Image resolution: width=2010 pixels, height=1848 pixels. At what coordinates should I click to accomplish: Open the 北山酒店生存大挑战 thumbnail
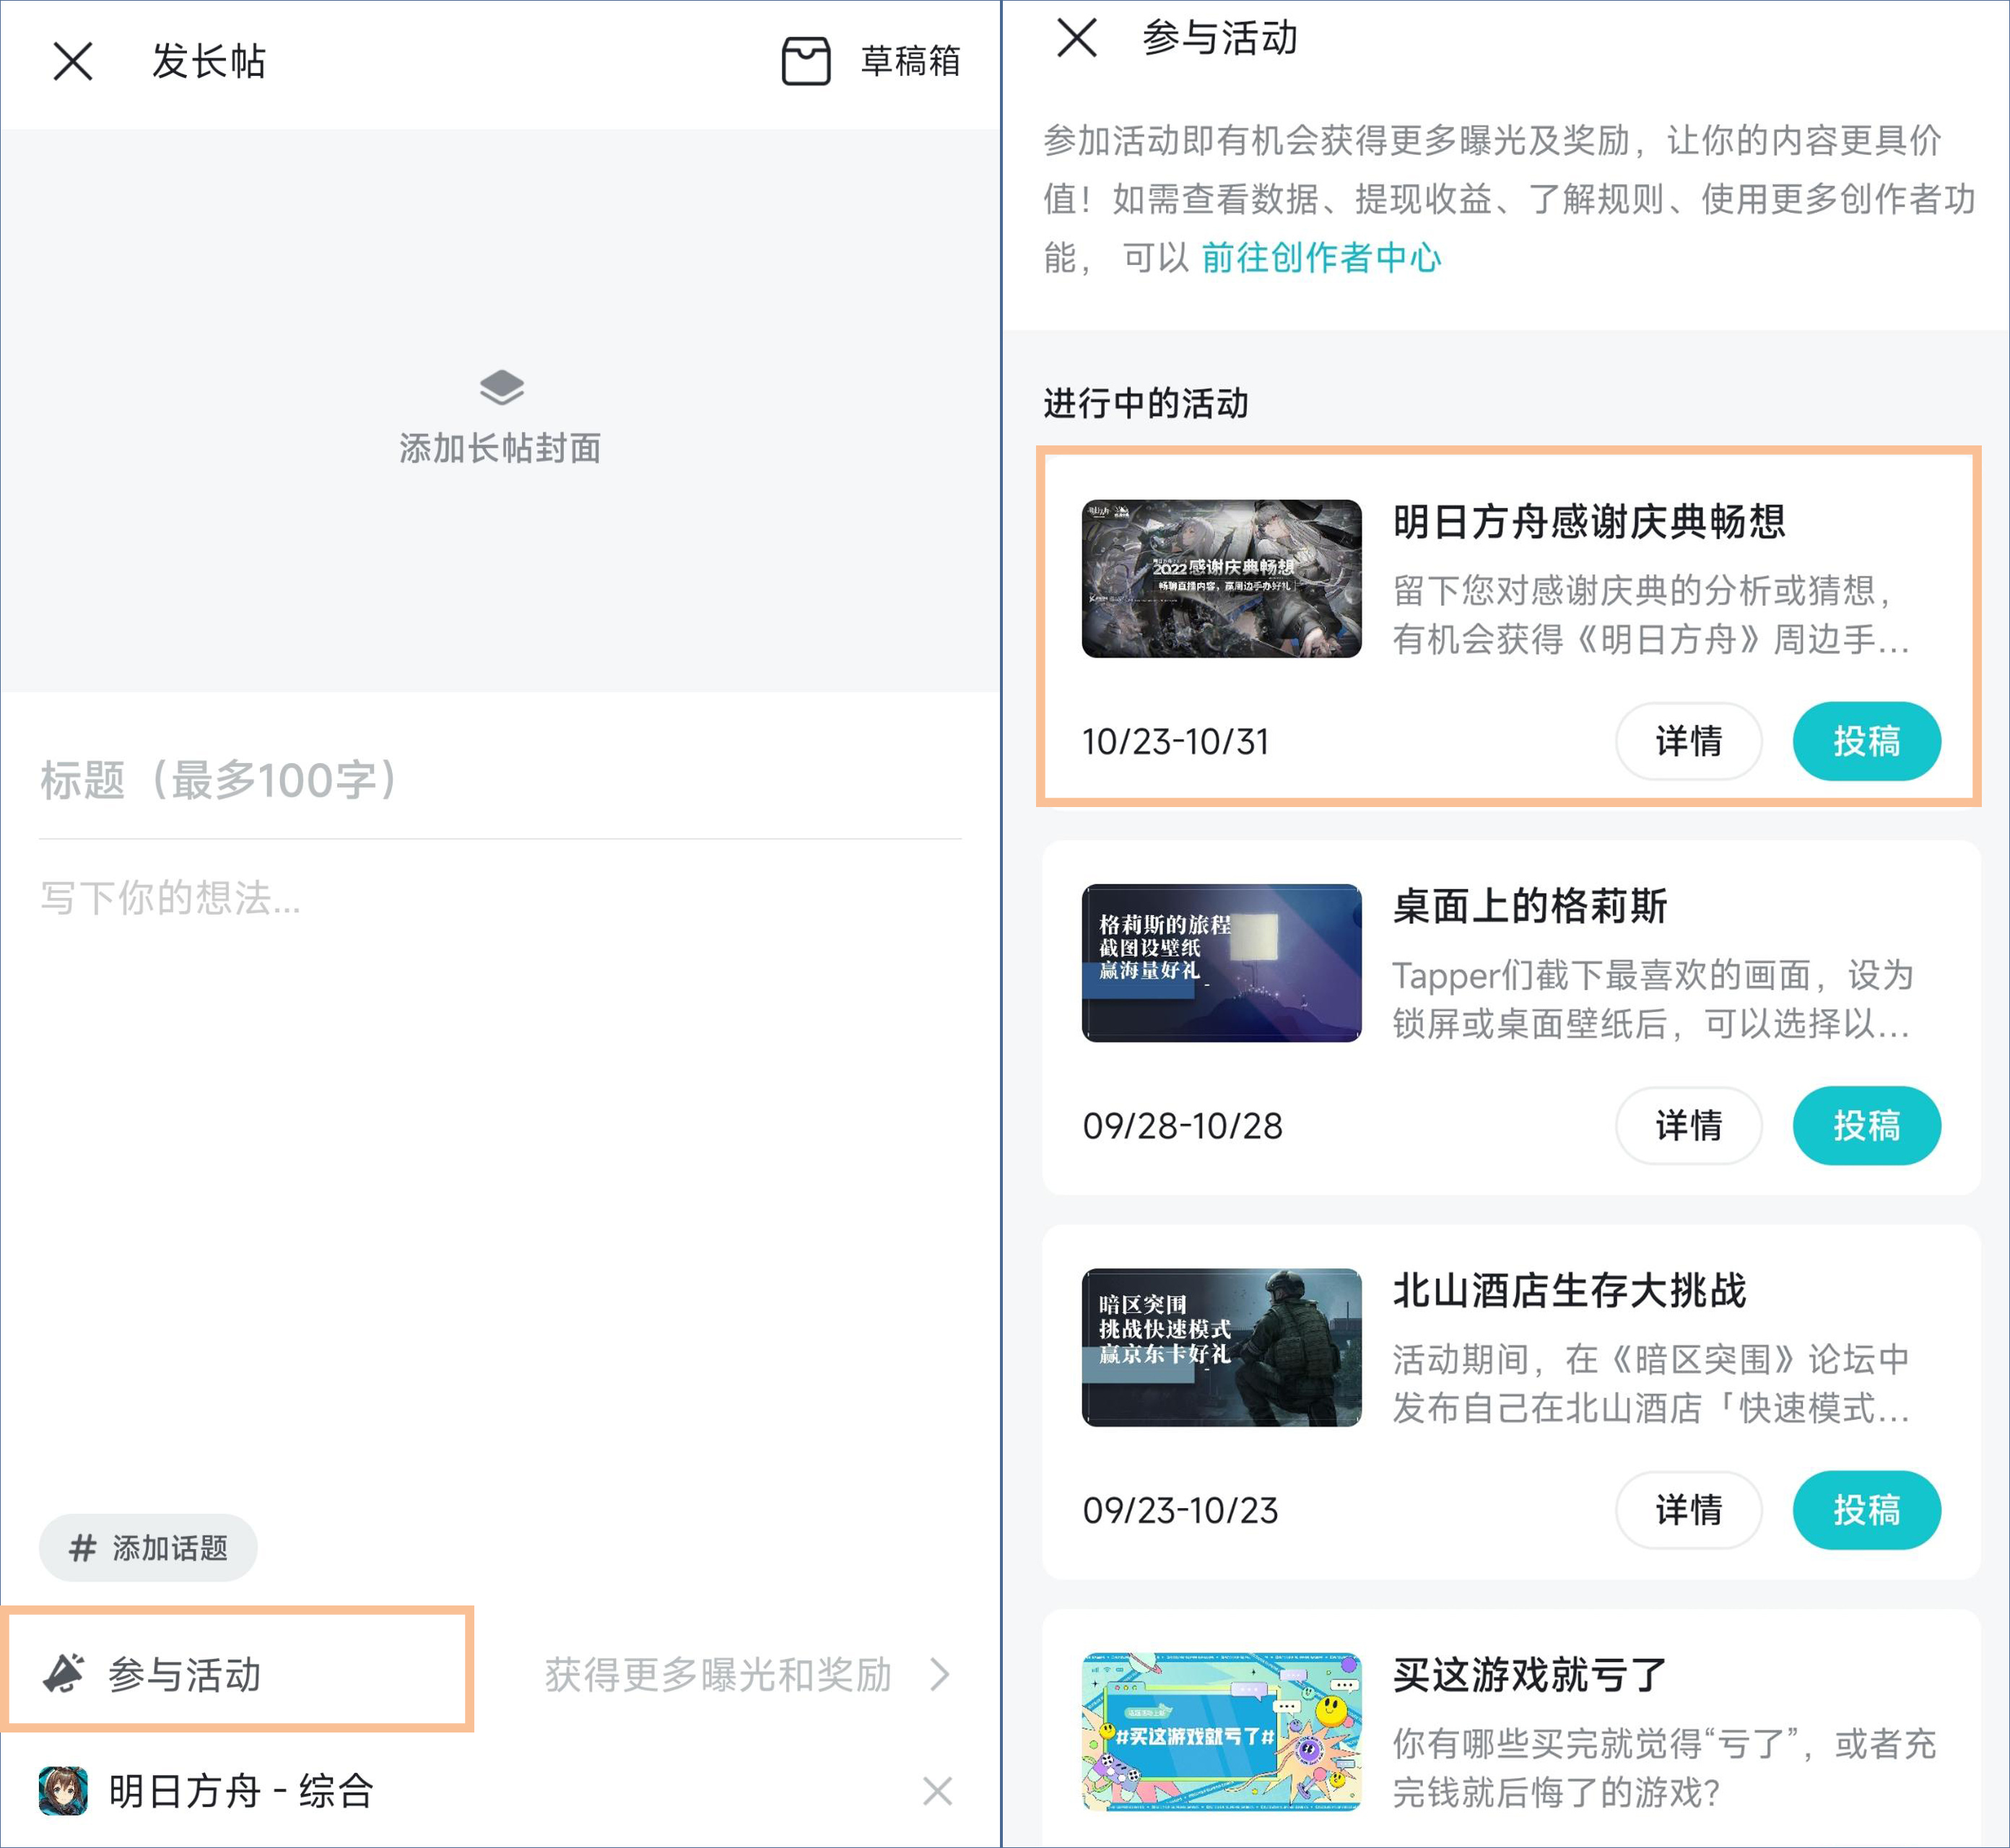click(x=1221, y=1347)
